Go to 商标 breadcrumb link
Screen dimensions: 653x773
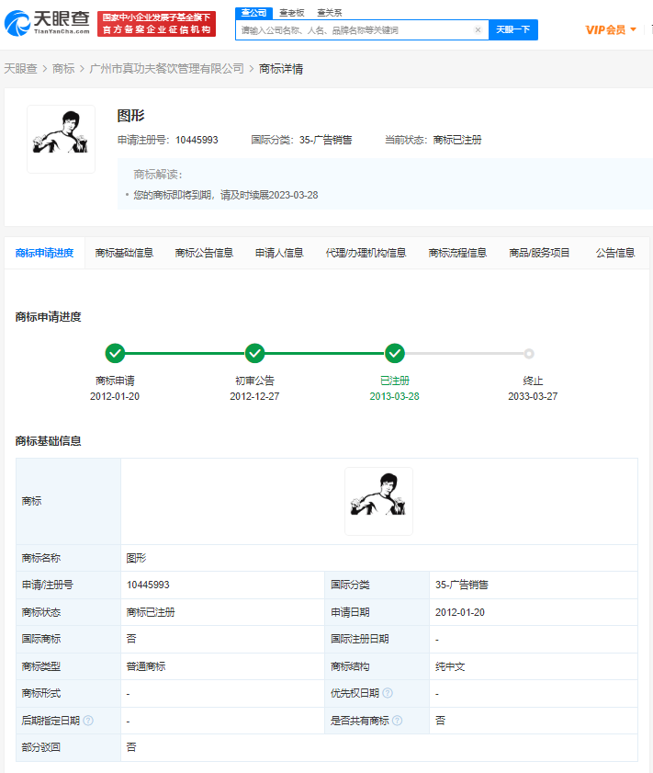pyautogui.click(x=63, y=69)
